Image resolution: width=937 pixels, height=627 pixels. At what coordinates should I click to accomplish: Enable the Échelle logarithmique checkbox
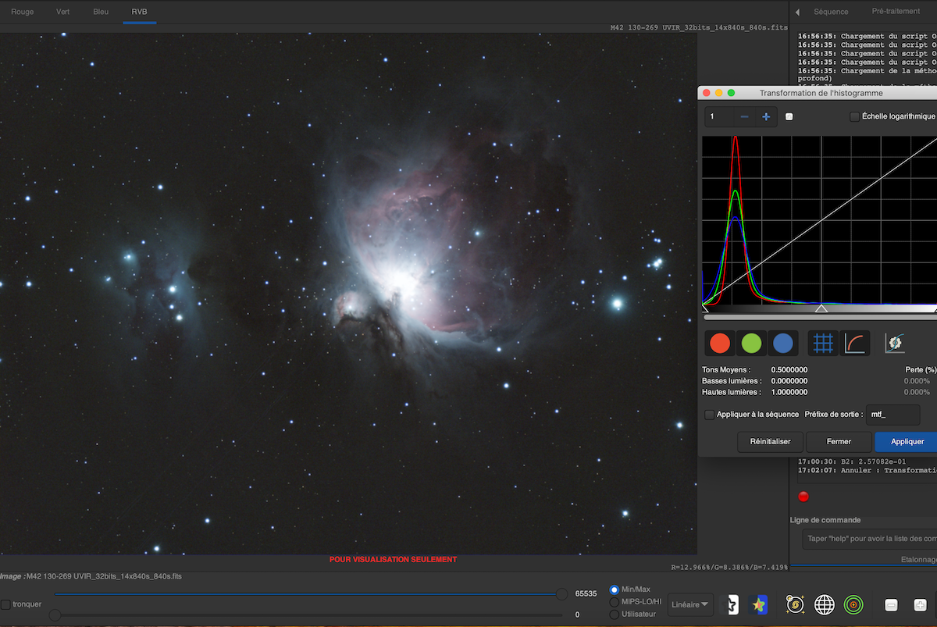coord(854,116)
